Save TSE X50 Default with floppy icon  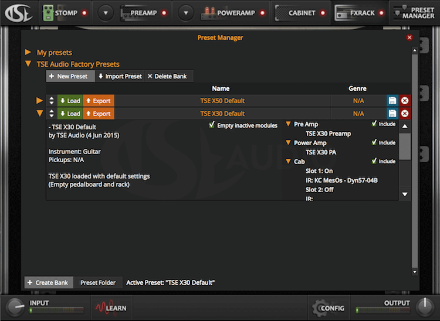(x=392, y=101)
